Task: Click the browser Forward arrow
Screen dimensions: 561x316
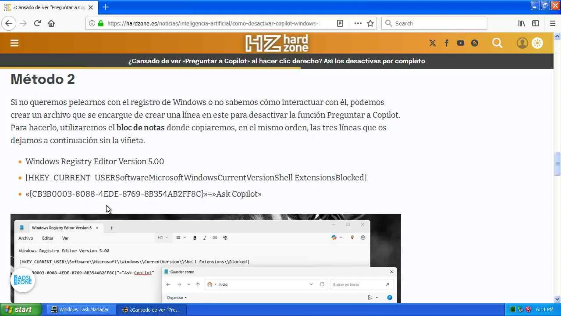Action: (x=23, y=23)
